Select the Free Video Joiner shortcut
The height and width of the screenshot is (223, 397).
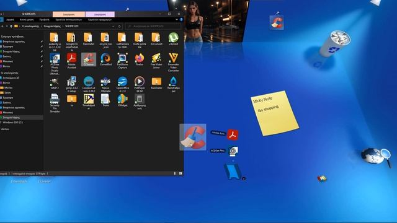tap(156, 61)
